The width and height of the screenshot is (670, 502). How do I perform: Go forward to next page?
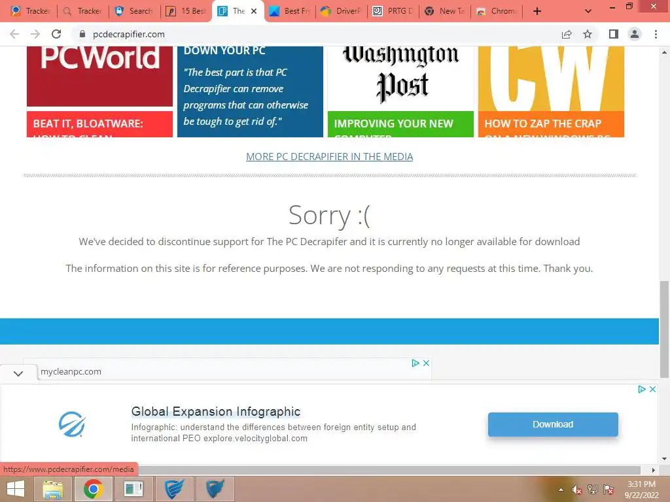35,34
